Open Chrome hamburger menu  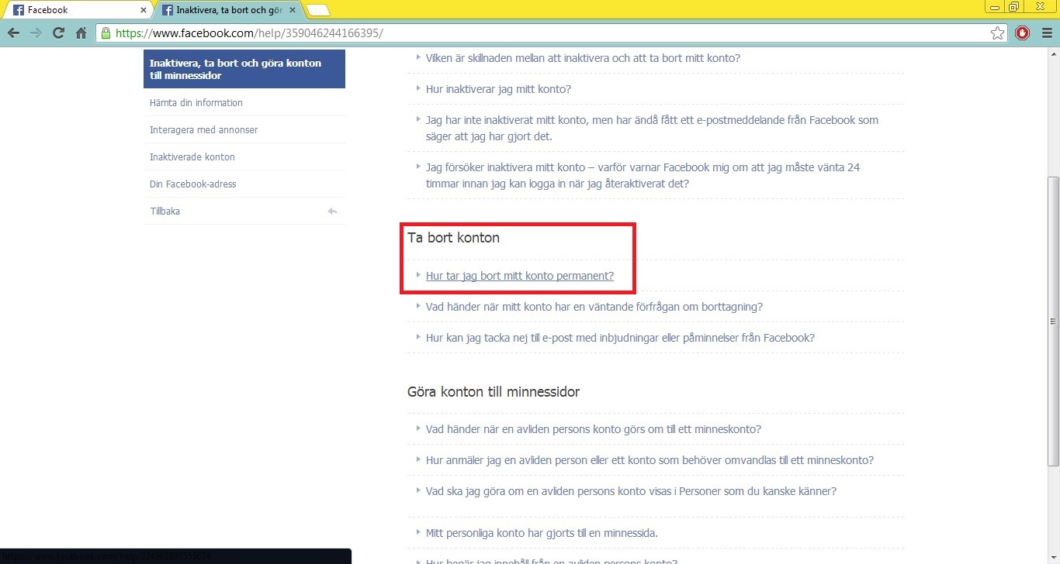tap(1047, 33)
